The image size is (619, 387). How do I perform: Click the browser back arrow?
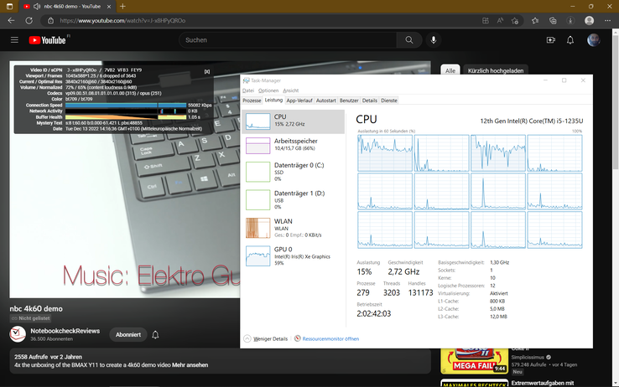(11, 20)
